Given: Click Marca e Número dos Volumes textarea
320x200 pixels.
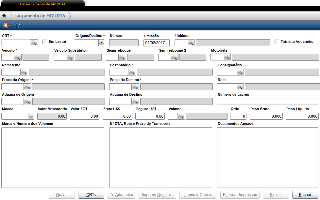Looking at the screenshot, I should (53, 158).
